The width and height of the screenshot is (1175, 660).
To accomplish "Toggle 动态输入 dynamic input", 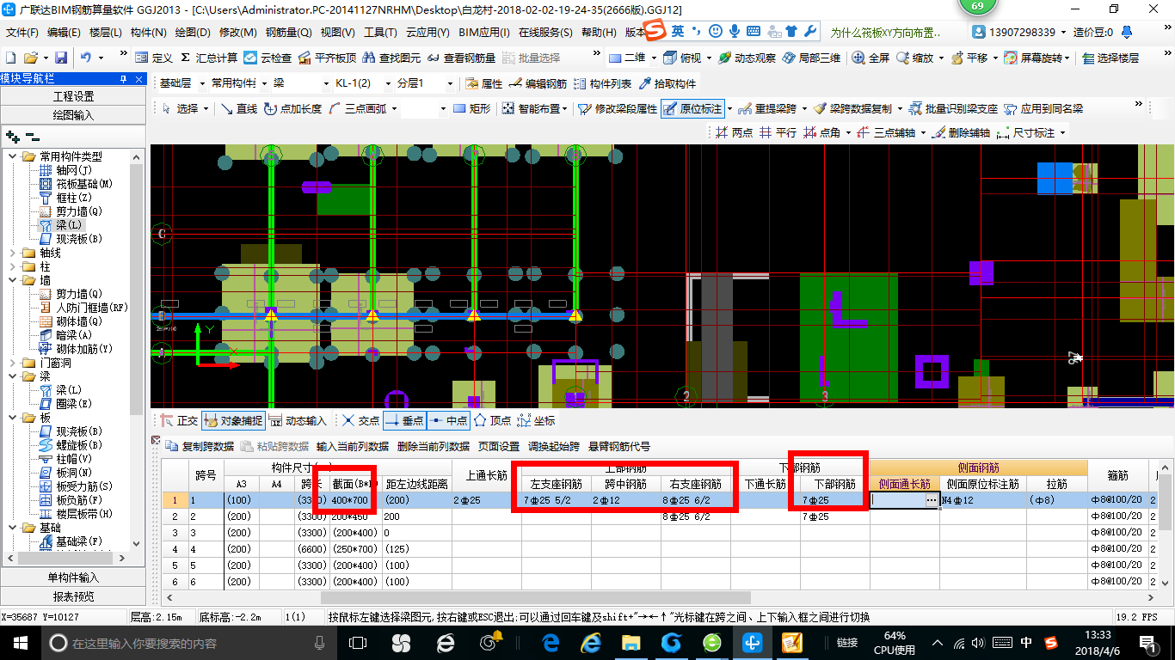I will [x=298, y=420].
